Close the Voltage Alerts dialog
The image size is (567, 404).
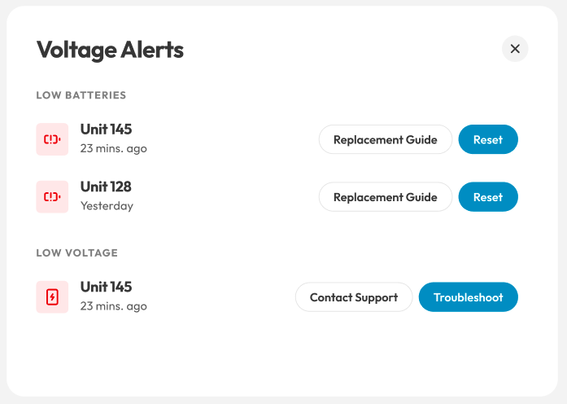pyautogui.click(x=515, y=49)
